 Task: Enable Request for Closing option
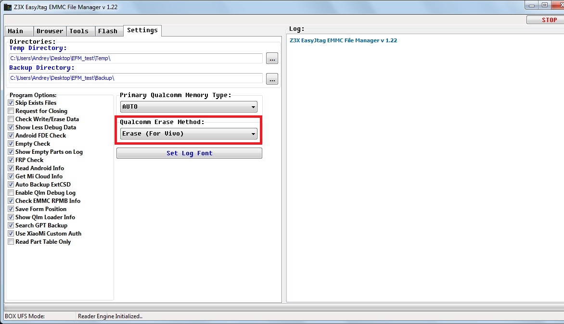(11, 111)
